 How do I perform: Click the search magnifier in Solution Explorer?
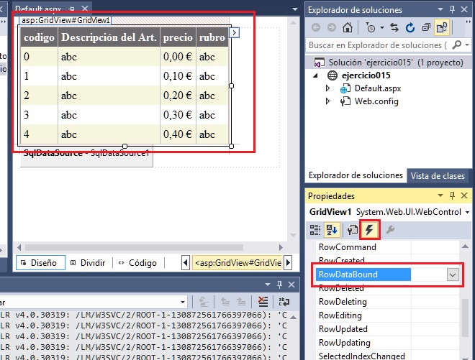coord(457,45)
